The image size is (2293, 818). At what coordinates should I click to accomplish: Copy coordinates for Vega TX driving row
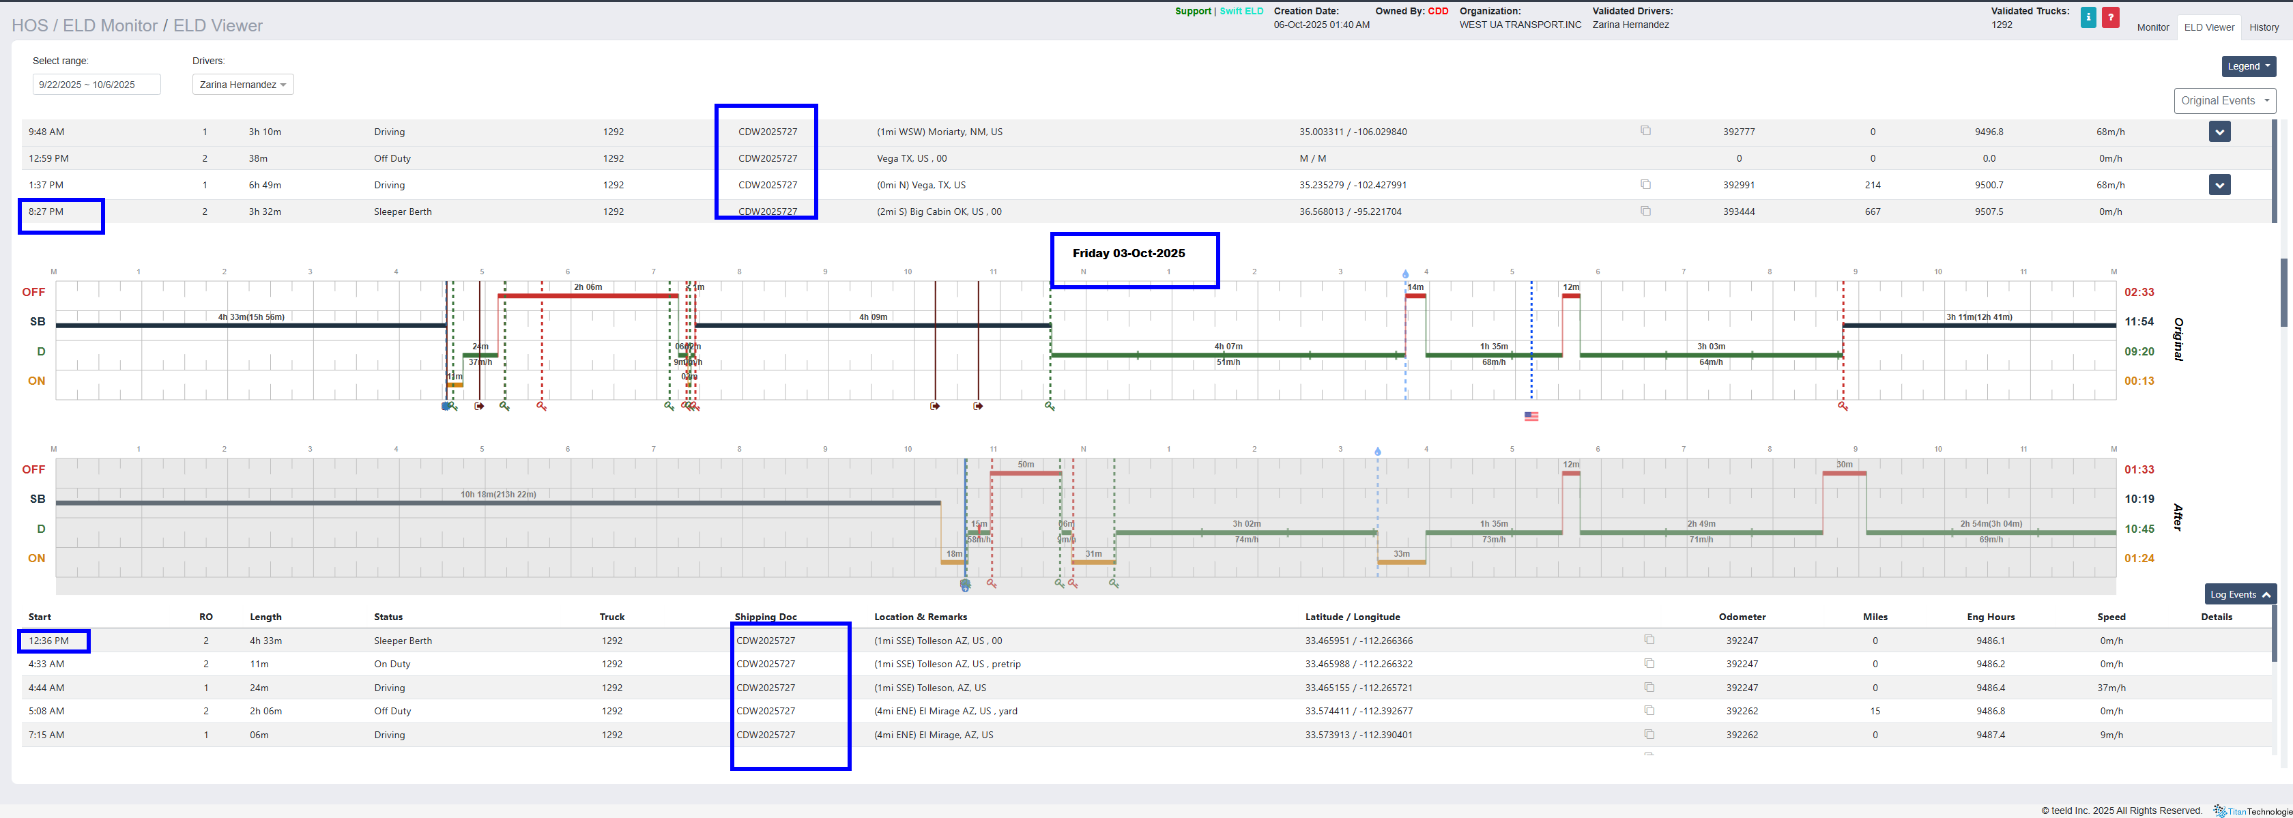1645,184
